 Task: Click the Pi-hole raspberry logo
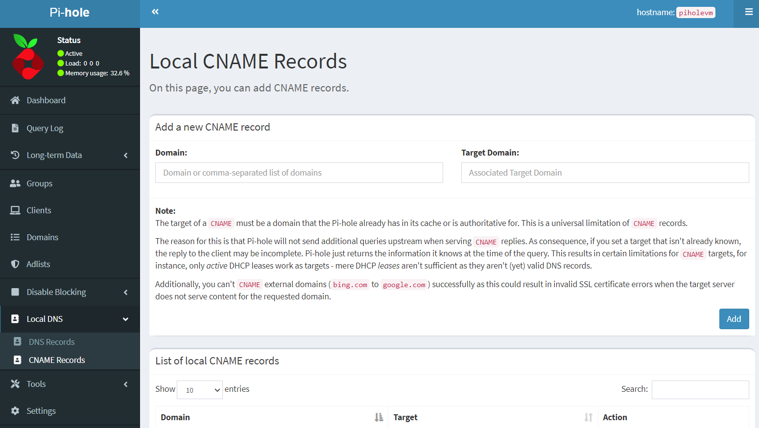point(27,57)
